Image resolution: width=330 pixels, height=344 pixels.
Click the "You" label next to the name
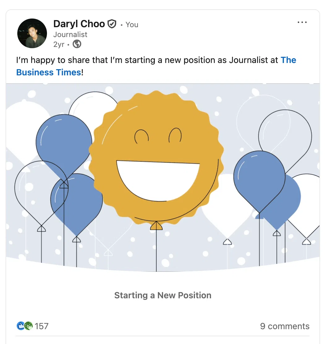tap(132, 25)
